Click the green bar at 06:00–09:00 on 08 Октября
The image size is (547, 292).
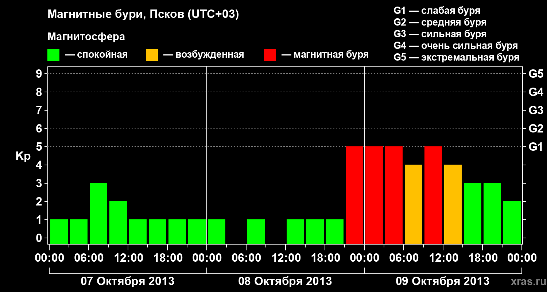click(x=256, y=231)
